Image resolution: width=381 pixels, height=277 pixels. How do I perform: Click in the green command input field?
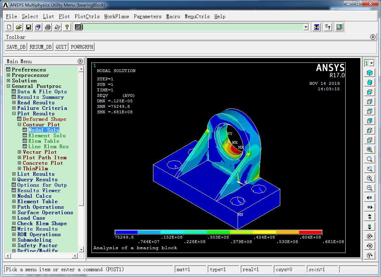[193, 27]
